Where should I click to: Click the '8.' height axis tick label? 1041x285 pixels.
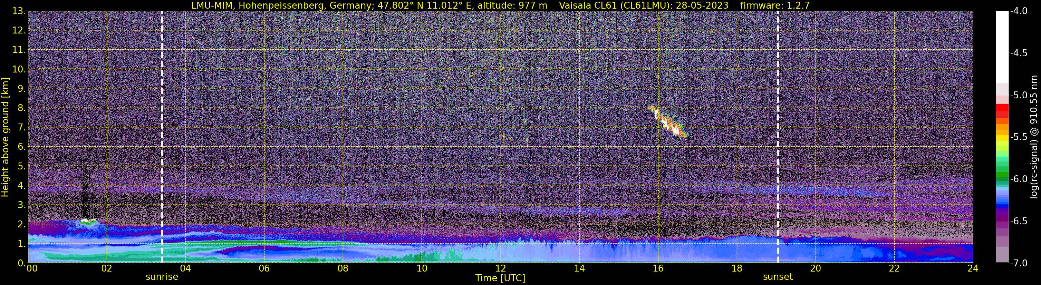(22, 108)
